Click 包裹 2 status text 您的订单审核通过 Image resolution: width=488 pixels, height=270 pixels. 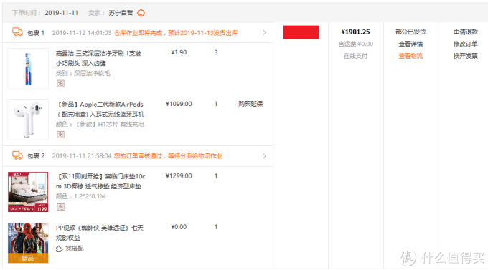(x=168, y=155)
